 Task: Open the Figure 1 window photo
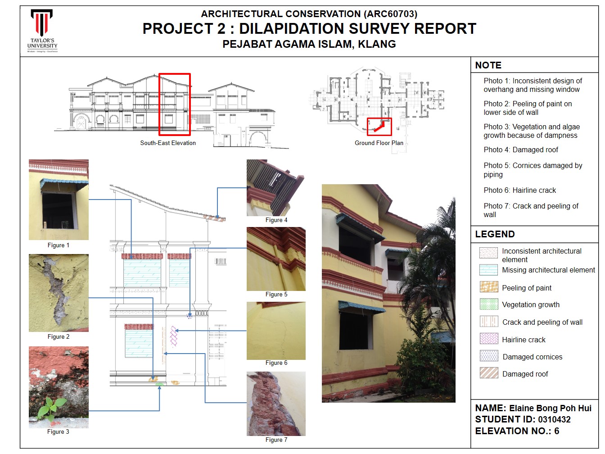(x=59, y=200)
